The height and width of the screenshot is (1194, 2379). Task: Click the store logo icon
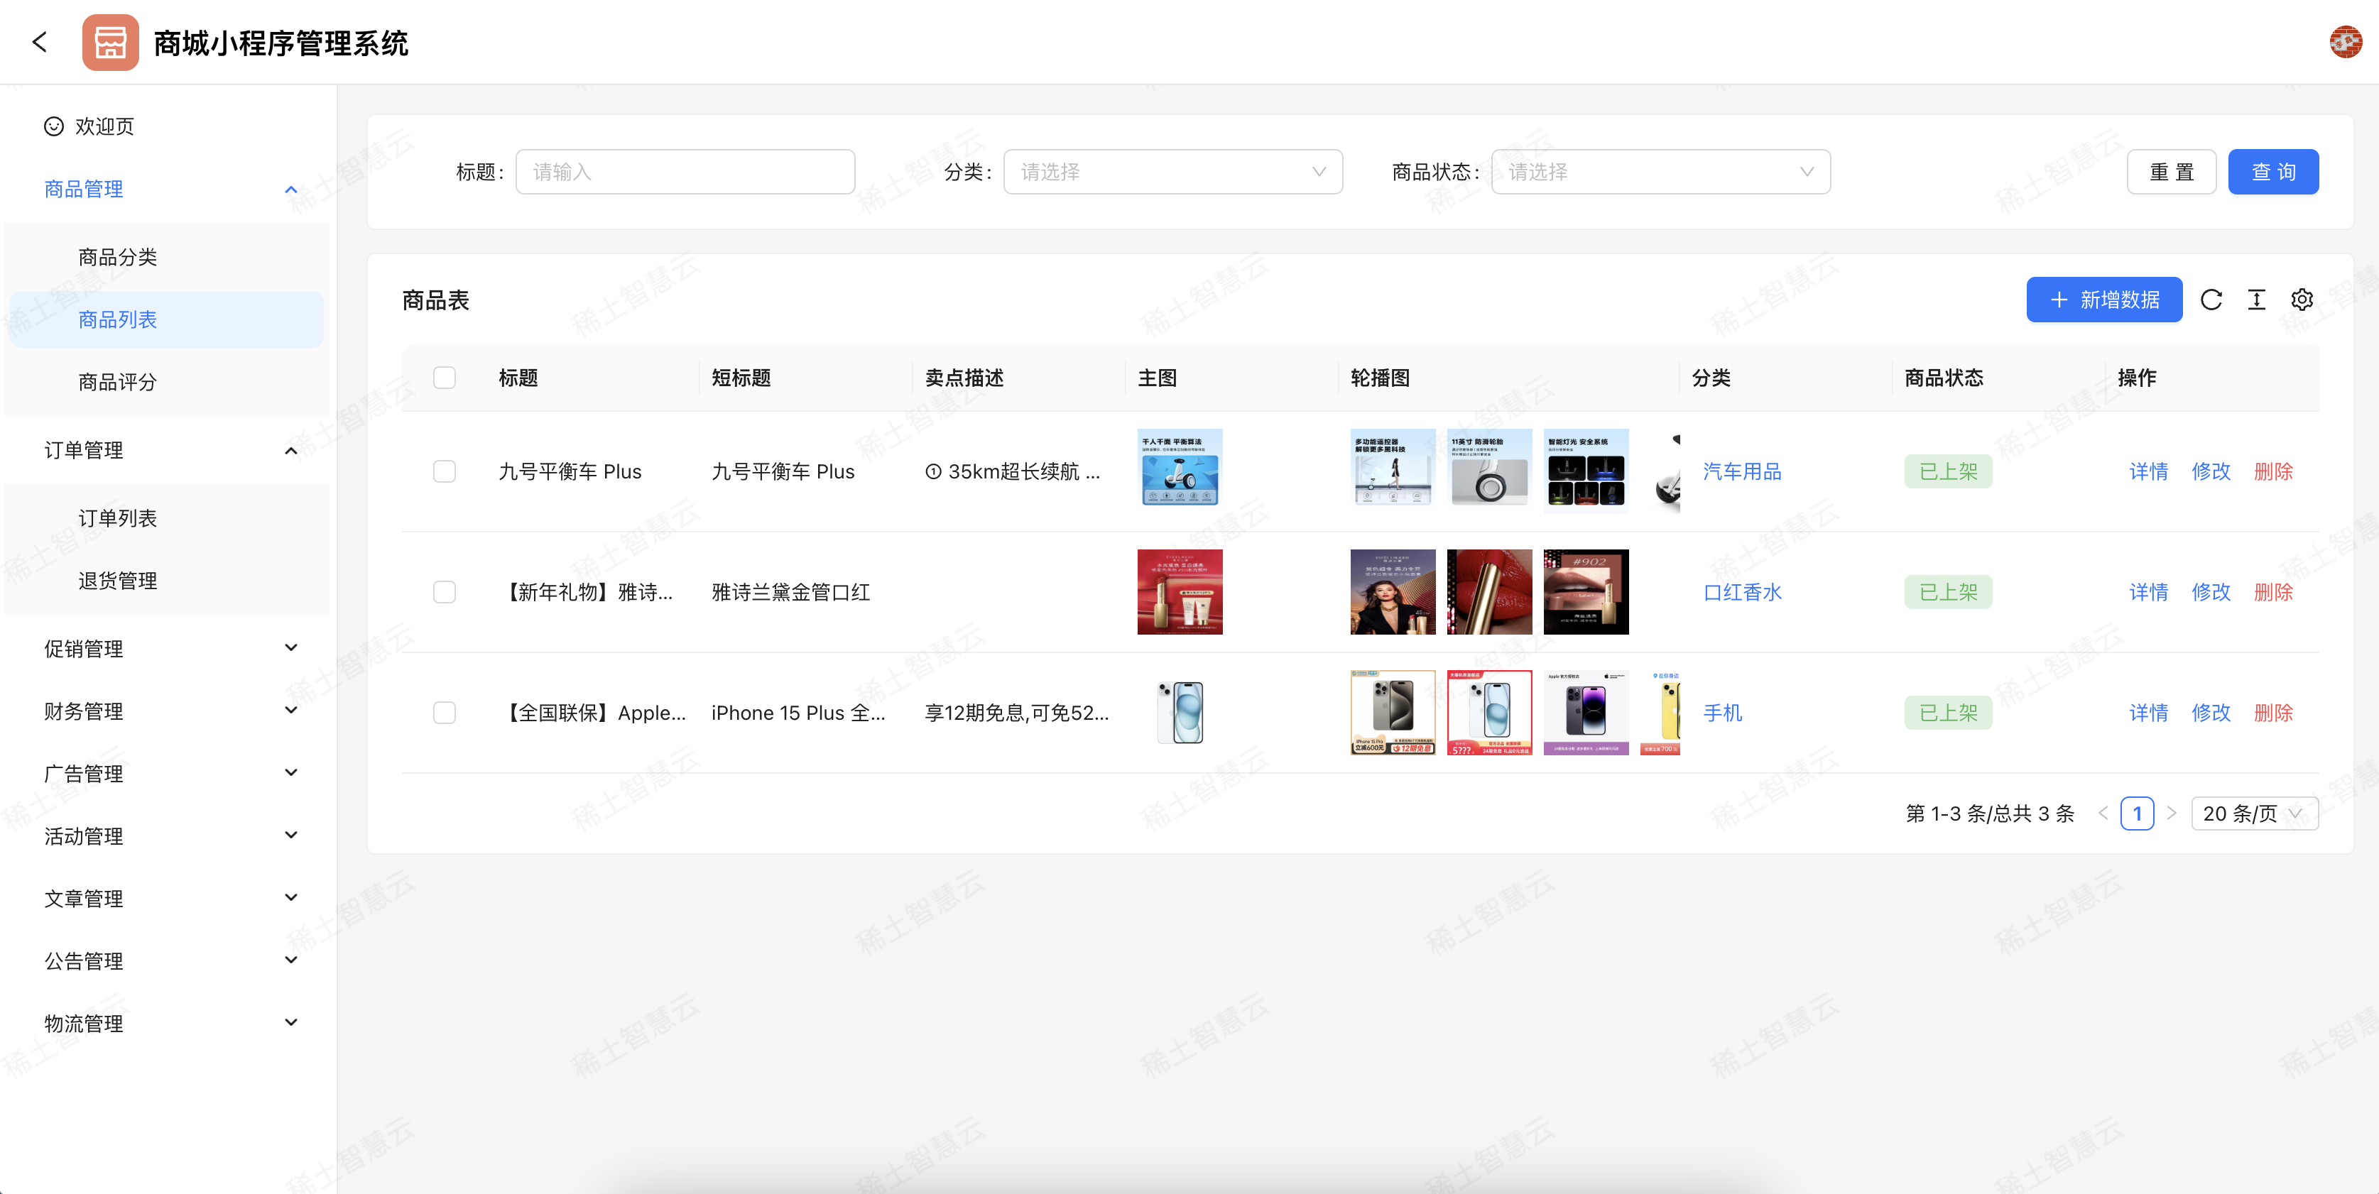coord(110,43)
